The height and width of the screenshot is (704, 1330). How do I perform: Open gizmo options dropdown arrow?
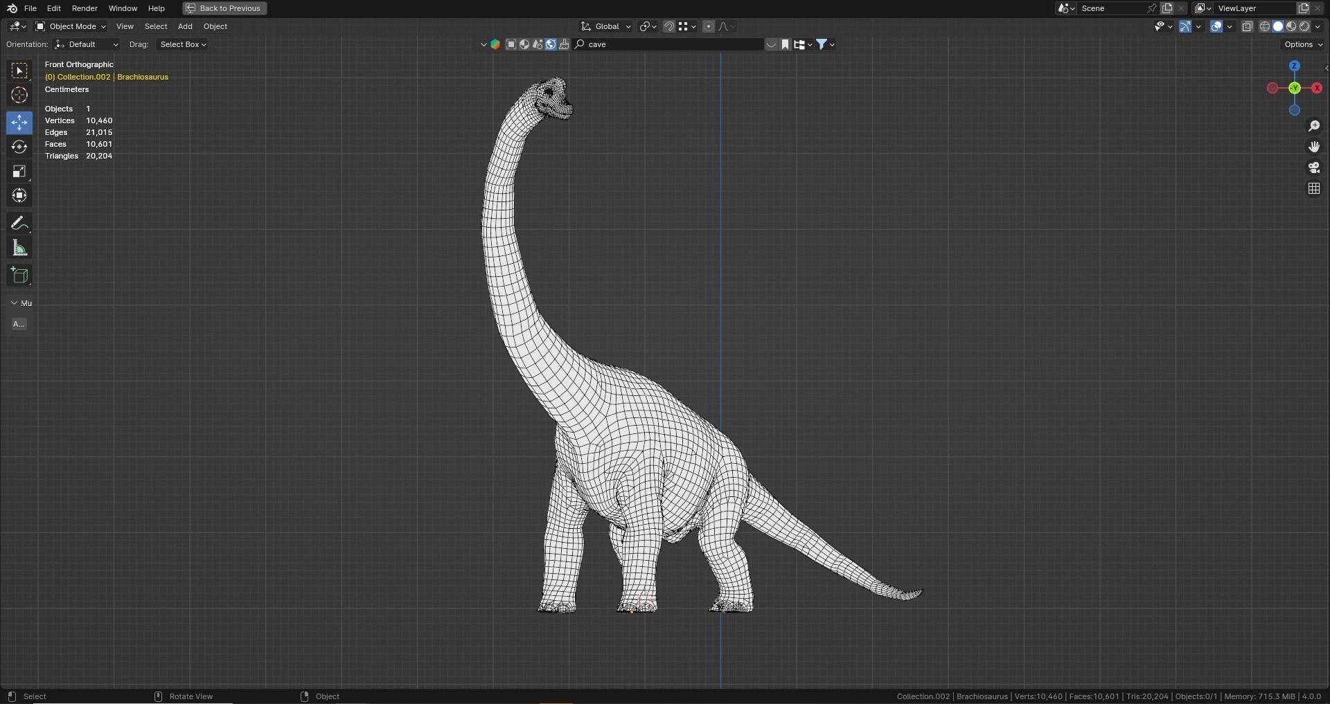tap(1198, 26)
